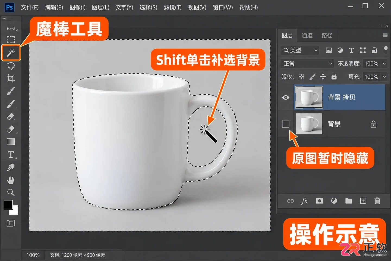Image resolution: width=391 pixels, height=261 pixels.
Task: Toggle the layer filter switch
Action: click(x=386, y=50)
